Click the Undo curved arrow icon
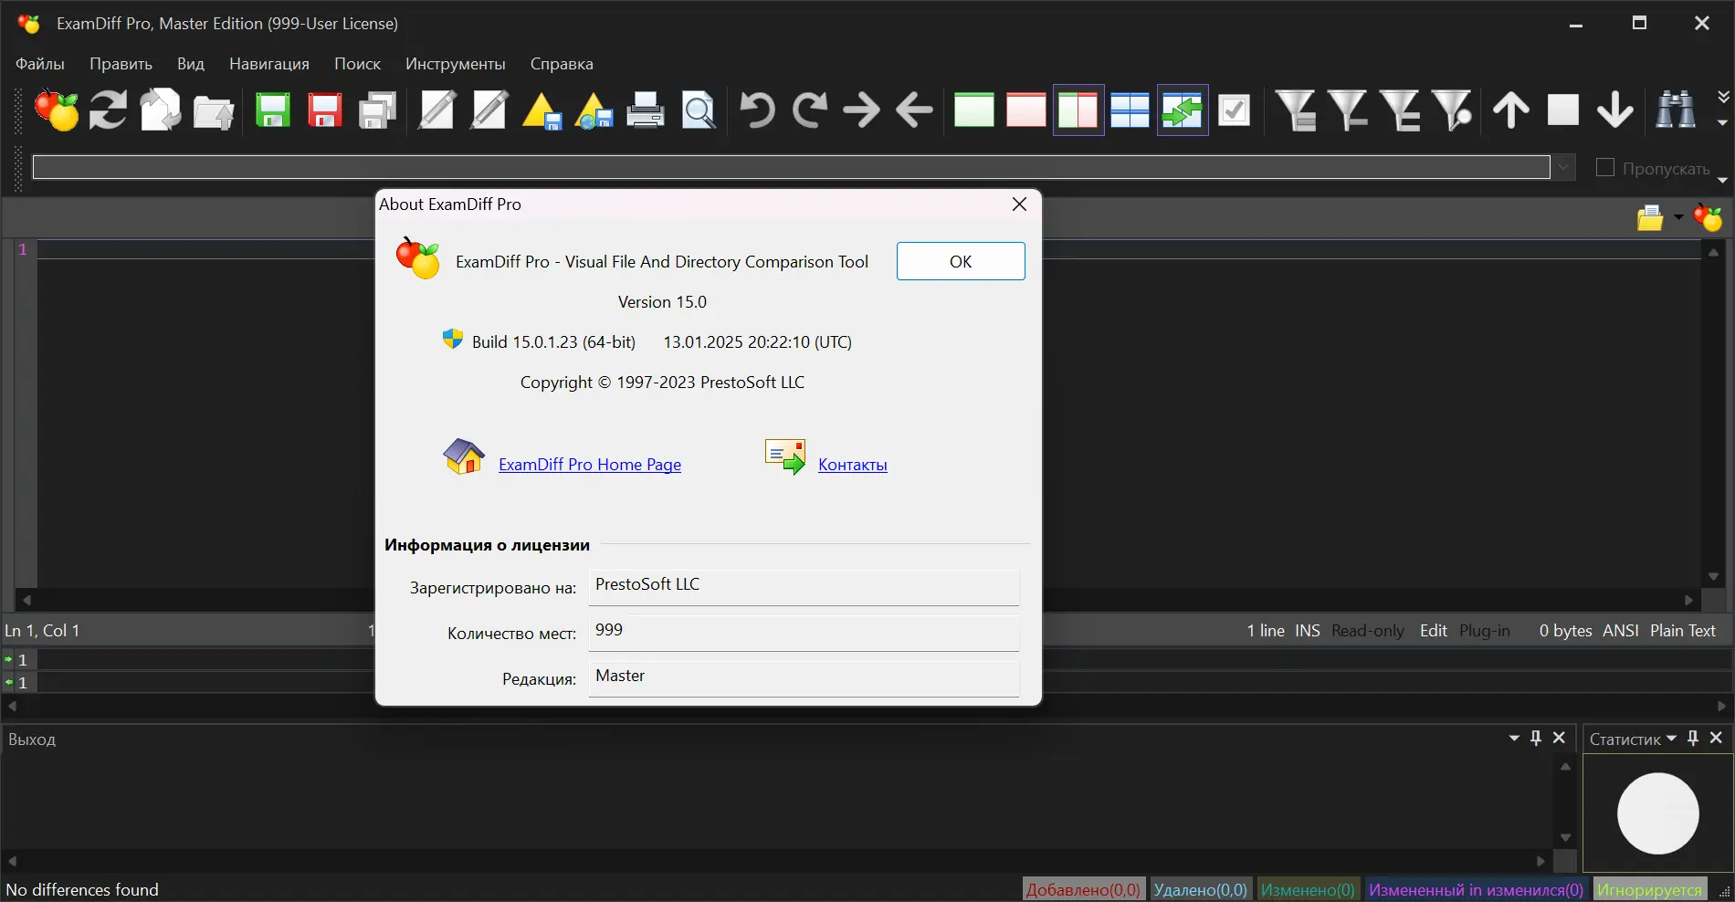Image resolution: width=1735 pixels, height=902 pixels. [757, 110]
